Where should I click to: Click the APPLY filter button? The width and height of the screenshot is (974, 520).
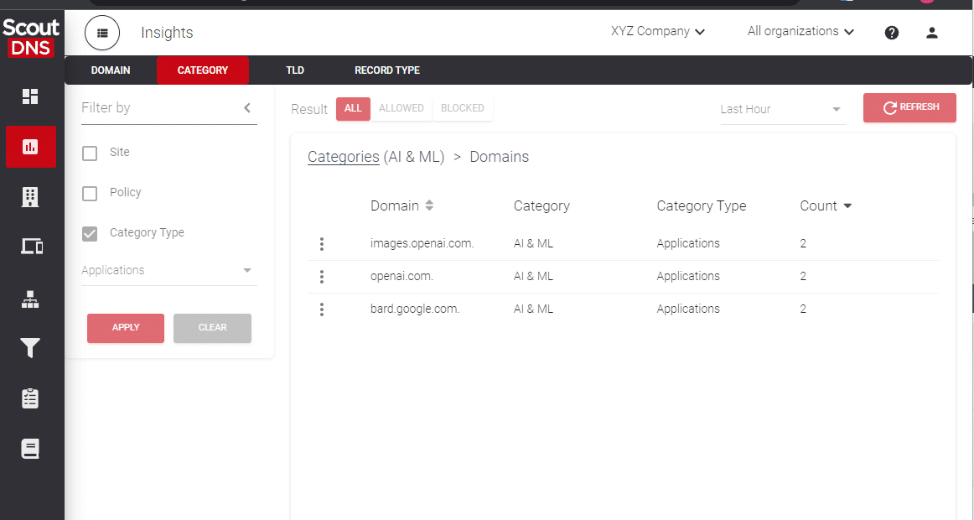pyautogui.click(x=126, y=328)
